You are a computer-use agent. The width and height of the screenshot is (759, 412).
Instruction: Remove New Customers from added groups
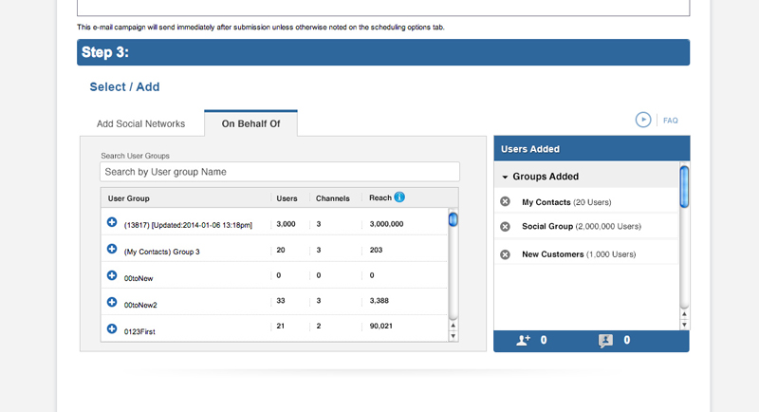505,254
